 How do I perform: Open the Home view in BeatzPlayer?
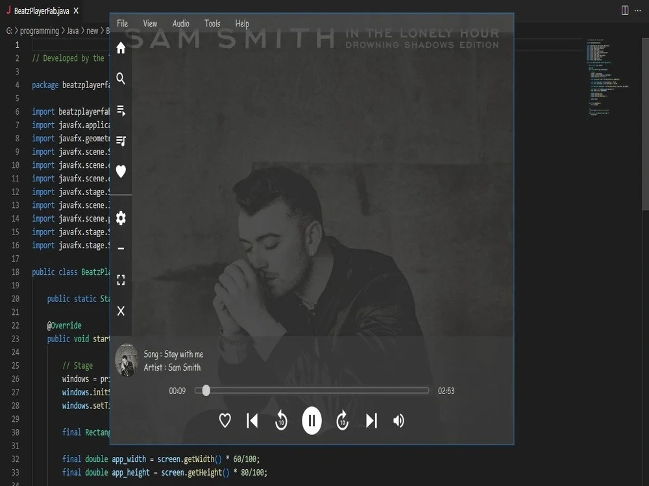[x=121, y=47]
